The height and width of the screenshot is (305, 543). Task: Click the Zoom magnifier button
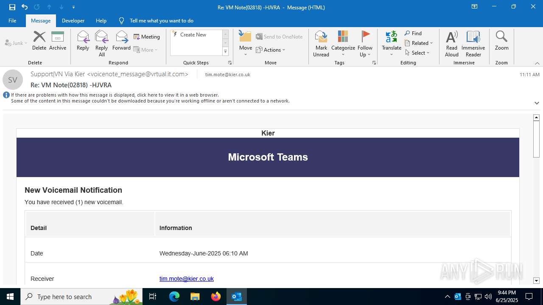[501, 41]
